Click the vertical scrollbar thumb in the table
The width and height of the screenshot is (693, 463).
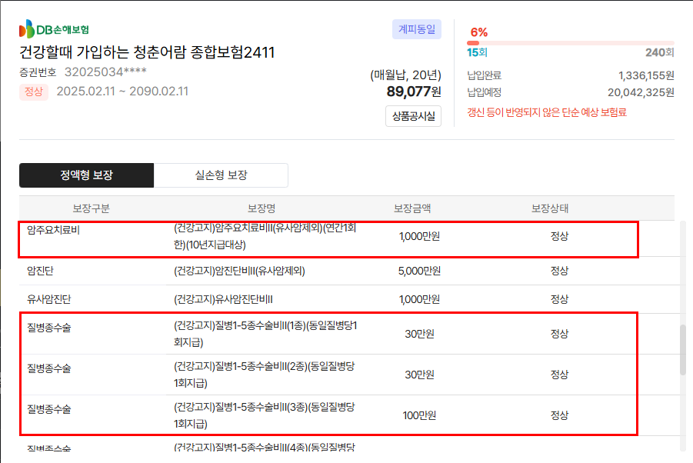(681, 350)
